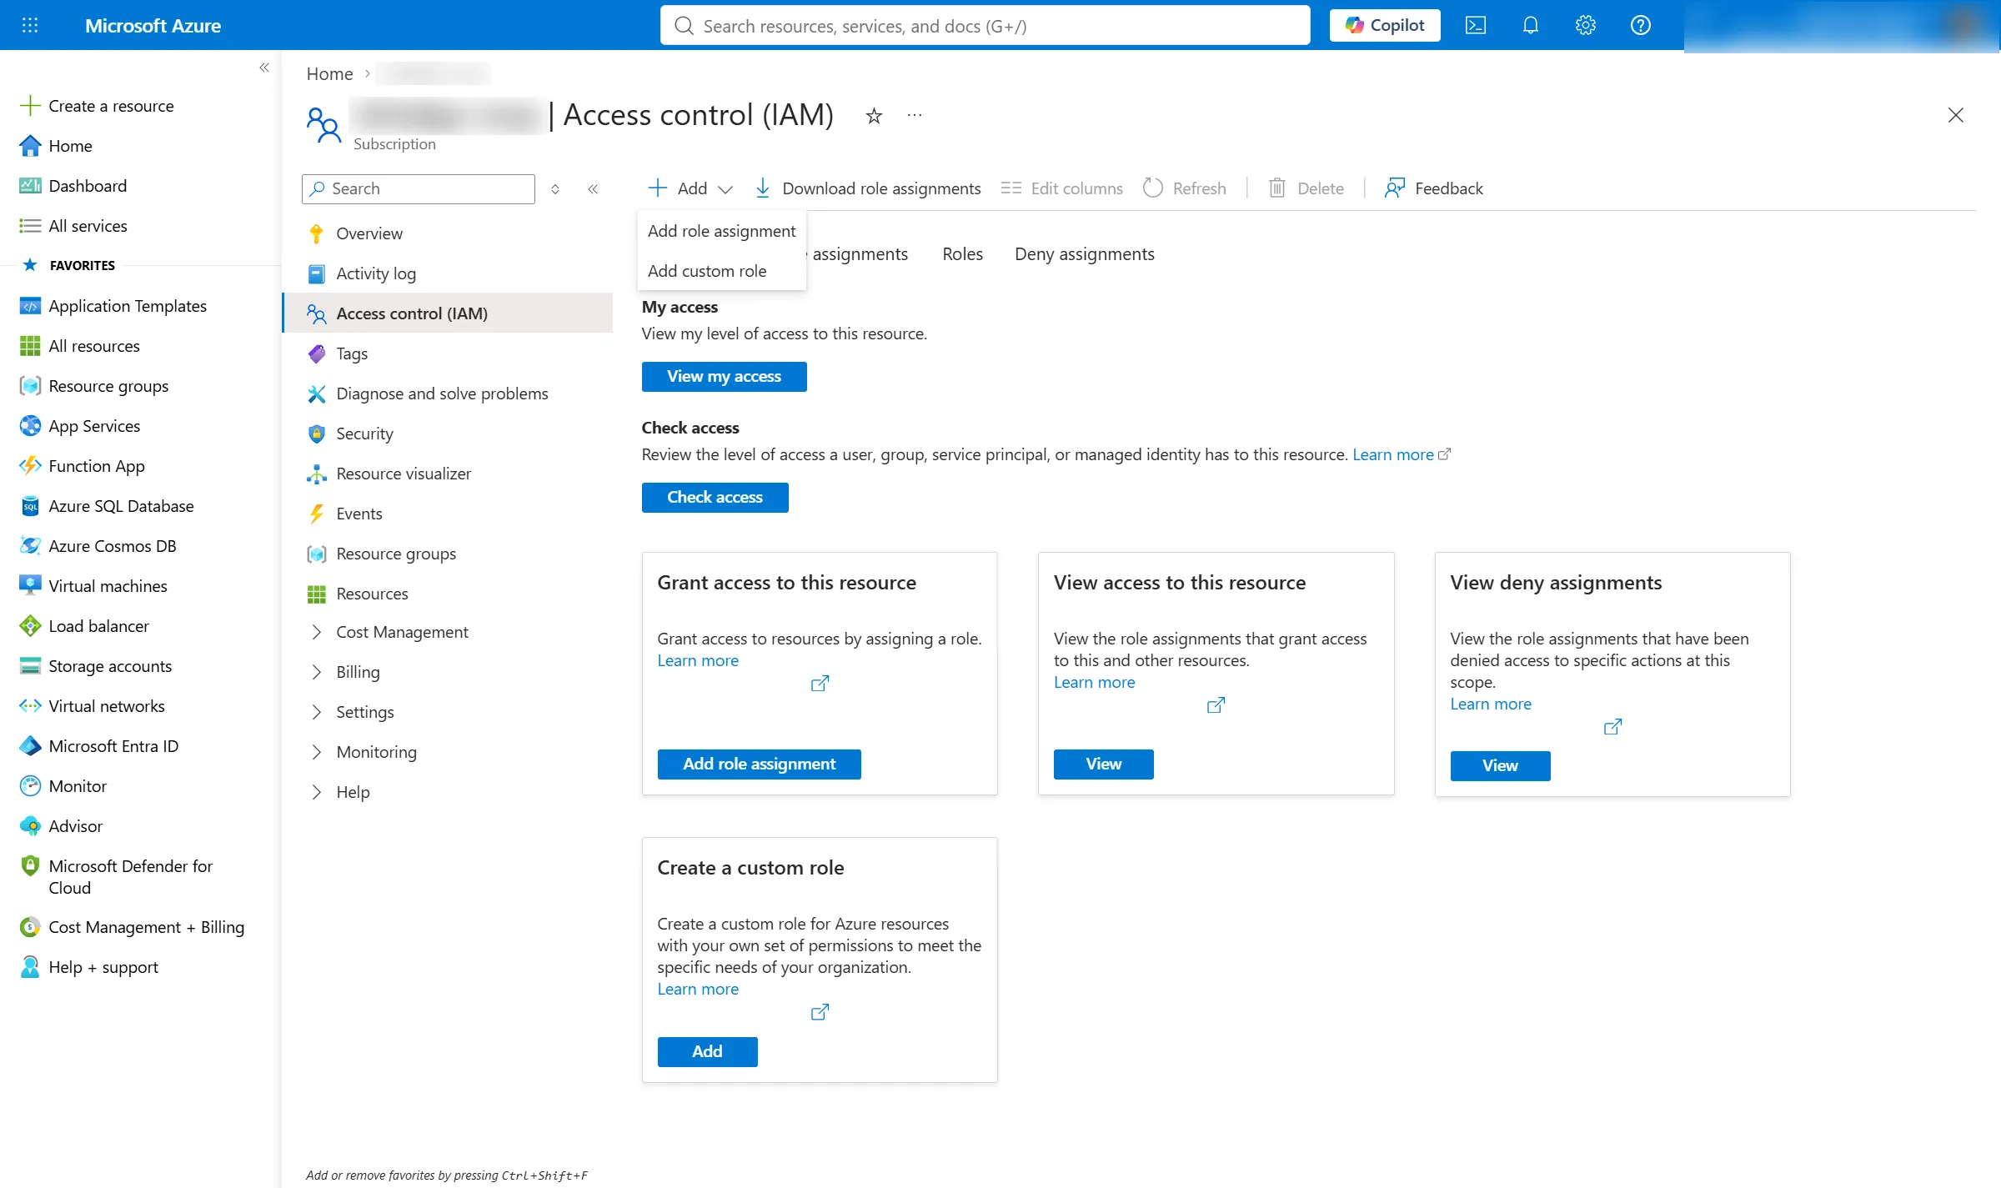Click Download role assignments

point(868,188)
